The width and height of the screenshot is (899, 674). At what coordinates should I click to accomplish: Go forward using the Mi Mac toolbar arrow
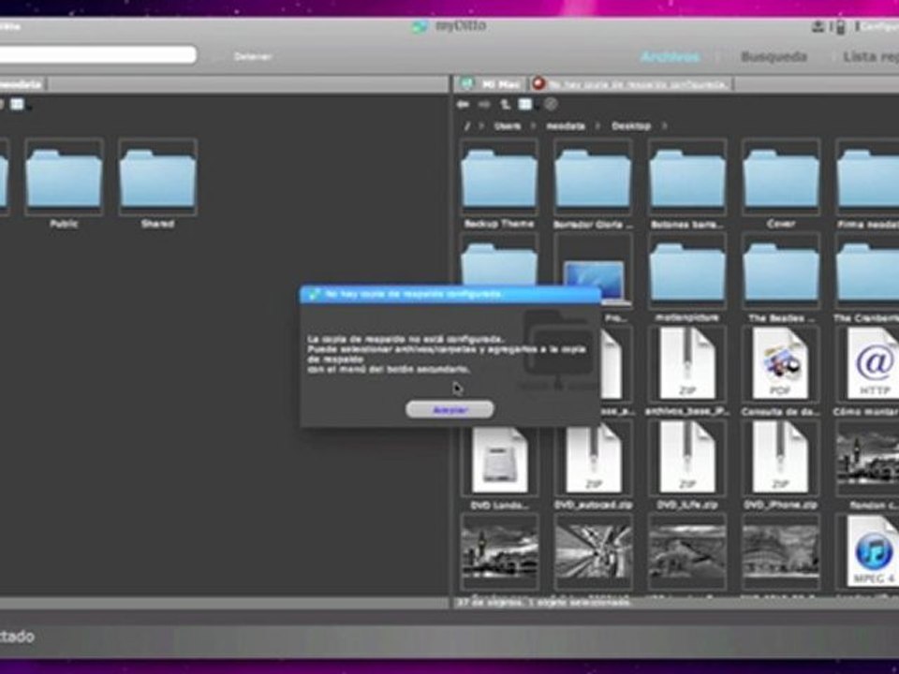coord(484,104)
